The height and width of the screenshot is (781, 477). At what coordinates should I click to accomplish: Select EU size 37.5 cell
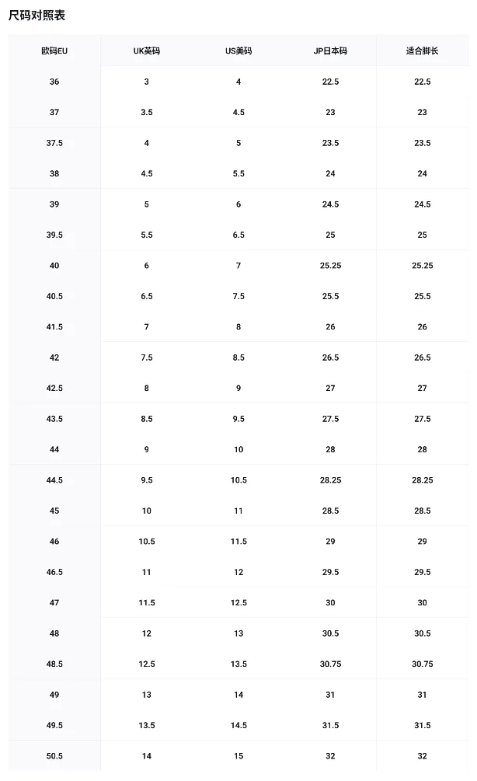tap(54, 143)
